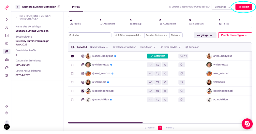The image size is (256, 134).
Task: Open the calendar campaigns icon in sidebar
Action: click(x=7, y=52)
